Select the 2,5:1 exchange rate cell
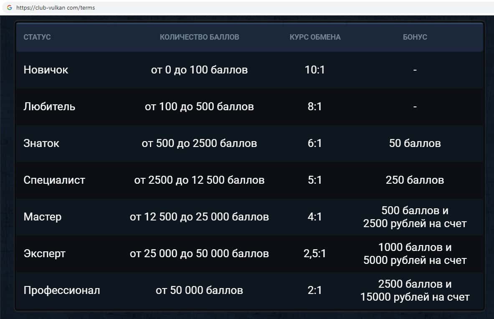 [x=315, y=253]
